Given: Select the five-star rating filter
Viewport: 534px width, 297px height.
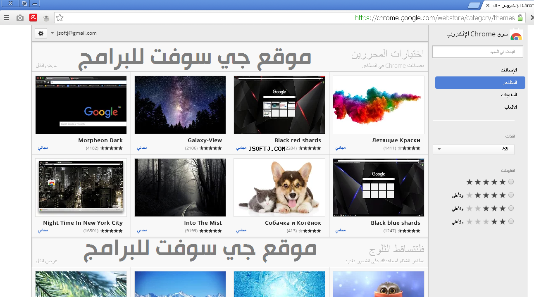Looking at the screenshot, I should [x=511, y=182].
